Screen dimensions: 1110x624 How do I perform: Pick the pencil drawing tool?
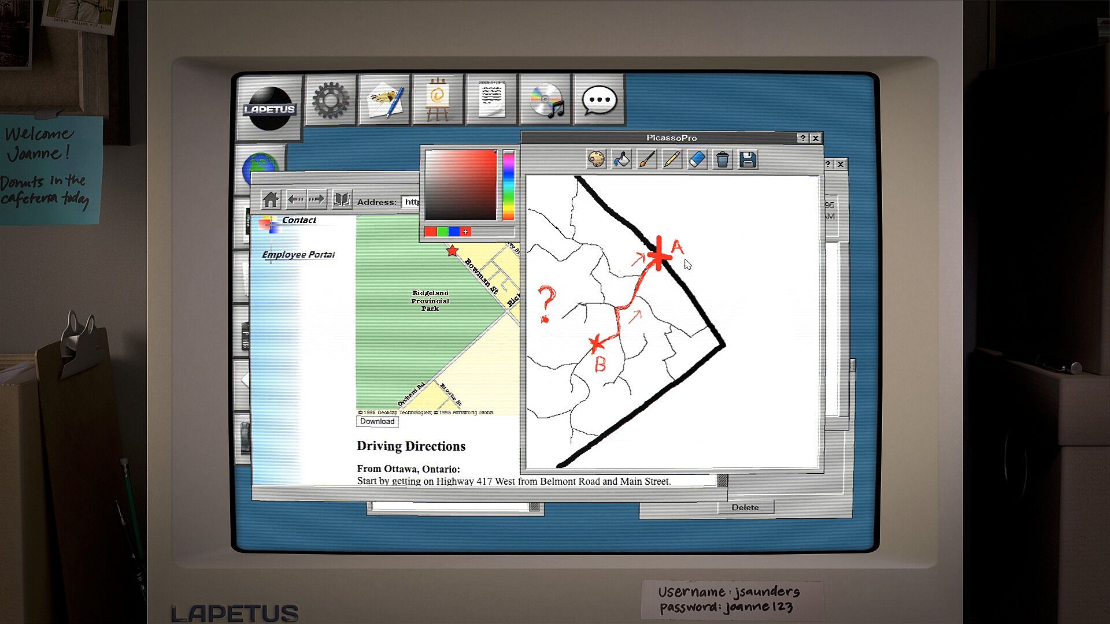click(x=672, y=159)
